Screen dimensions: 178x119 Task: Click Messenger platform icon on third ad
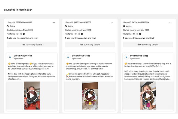pyautogui.click(x=140, y=34)
